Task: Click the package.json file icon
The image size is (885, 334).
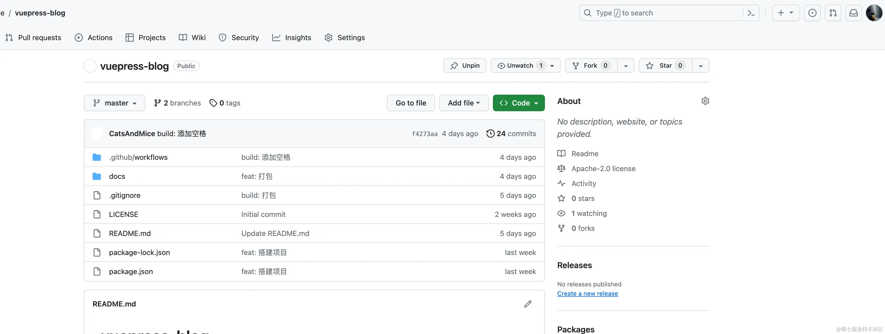Action: 97,271
